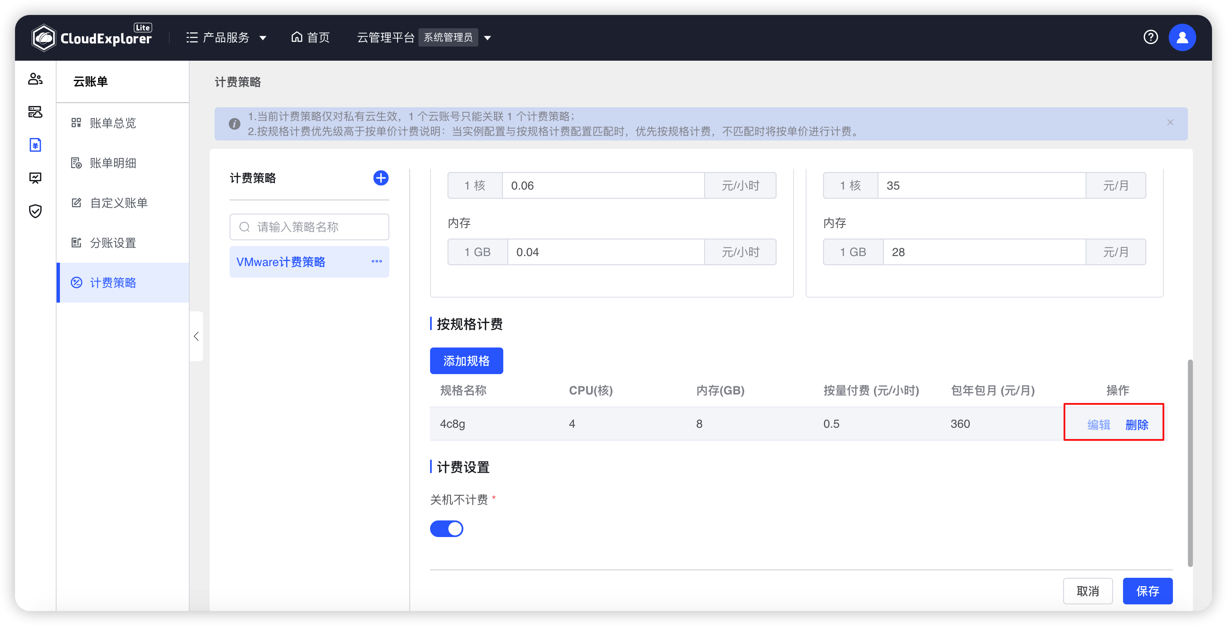Expand the 系统管理员 role dropdown

coord(455,37)
